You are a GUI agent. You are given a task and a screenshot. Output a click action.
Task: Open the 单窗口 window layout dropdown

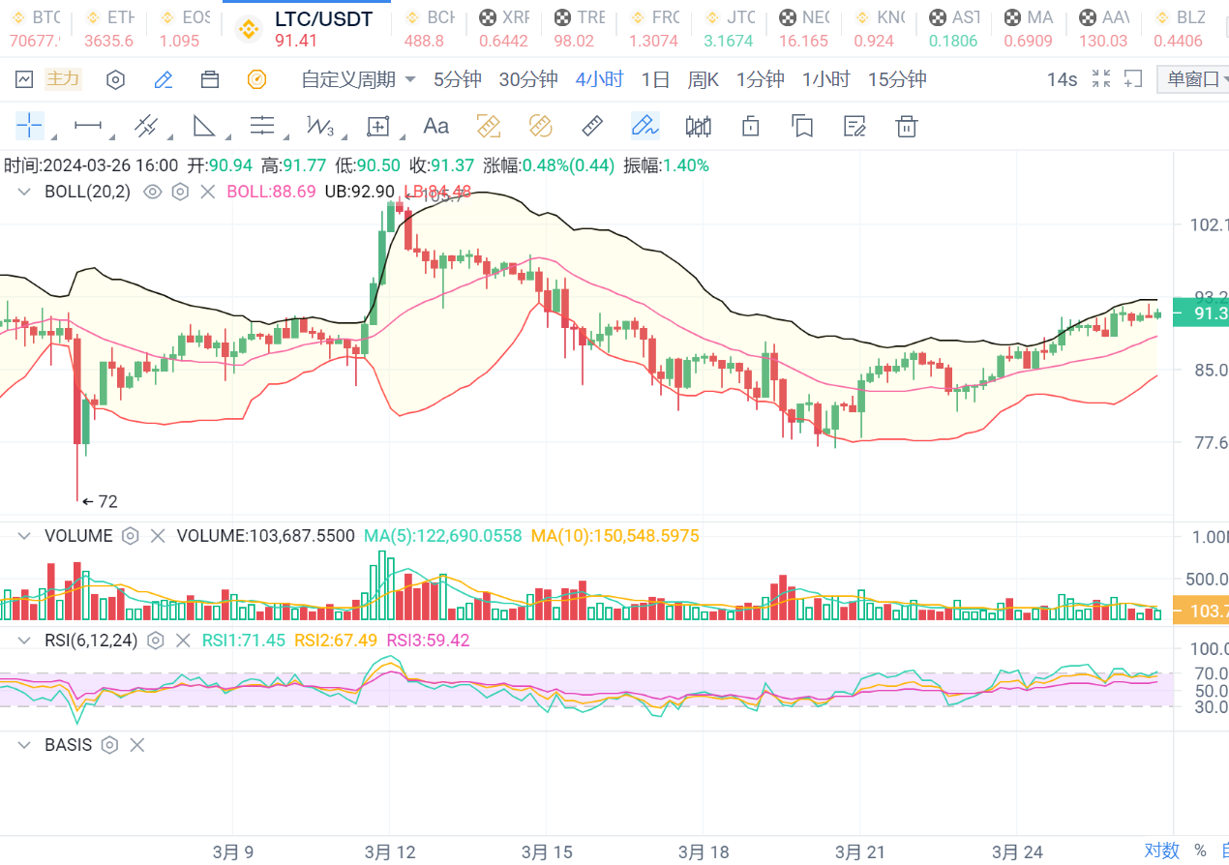coord(1193,79)
